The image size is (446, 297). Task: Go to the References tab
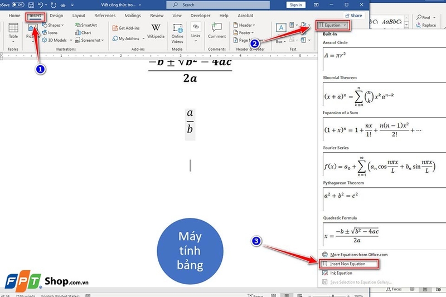point(105,16)
